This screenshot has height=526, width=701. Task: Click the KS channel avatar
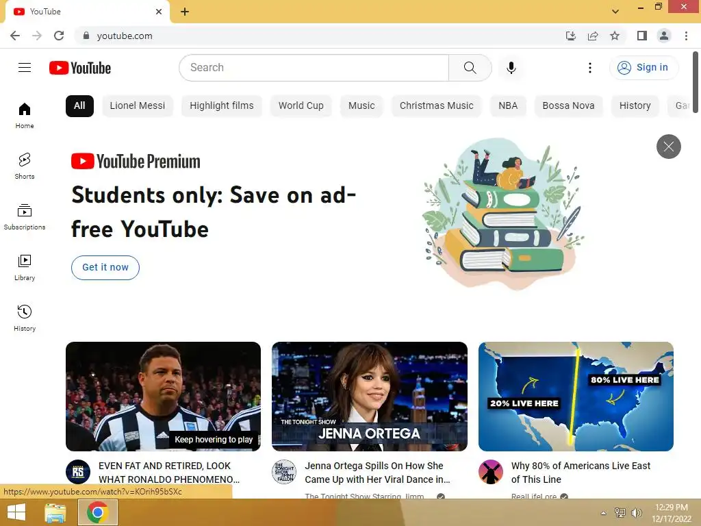pos(78,472)
